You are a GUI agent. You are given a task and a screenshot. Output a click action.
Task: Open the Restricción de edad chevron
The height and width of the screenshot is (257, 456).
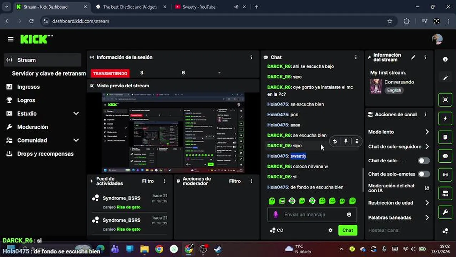coord(427,203)
